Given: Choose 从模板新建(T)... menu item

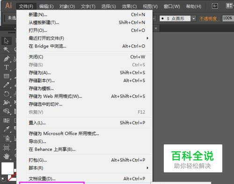Looking at the screenshot, I should click(84, 22).
